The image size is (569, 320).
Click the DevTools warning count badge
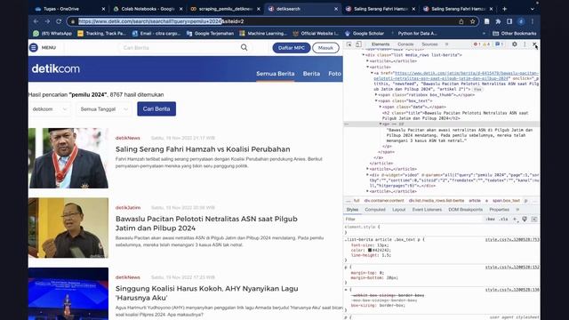click(486, 44)
